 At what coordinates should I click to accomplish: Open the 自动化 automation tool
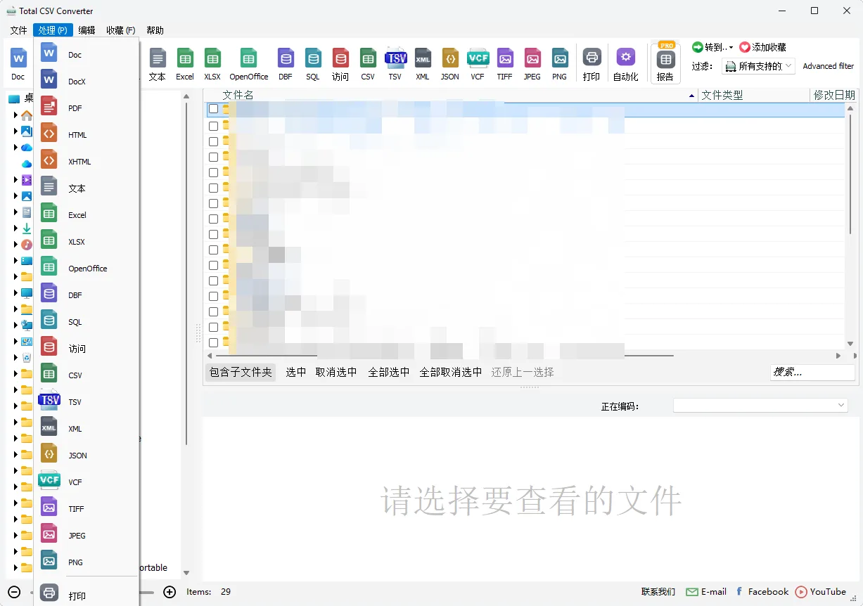click(626, 58)
